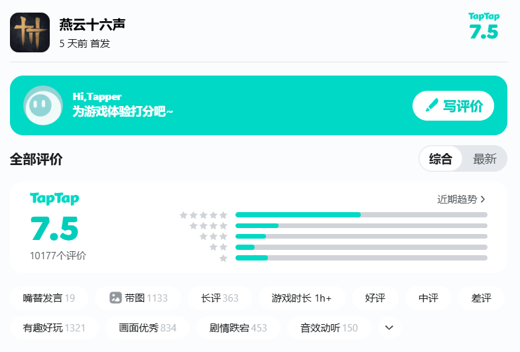
Task: Click the TapTap logo in rating card
Action: click(54, 199)
